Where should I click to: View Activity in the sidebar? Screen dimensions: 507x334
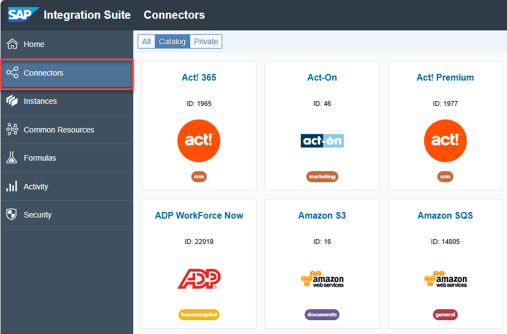(x=67, y=187)
